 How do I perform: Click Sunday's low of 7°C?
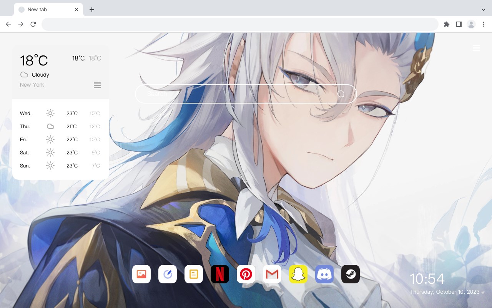pyautogui.click(x=96, y=166)
